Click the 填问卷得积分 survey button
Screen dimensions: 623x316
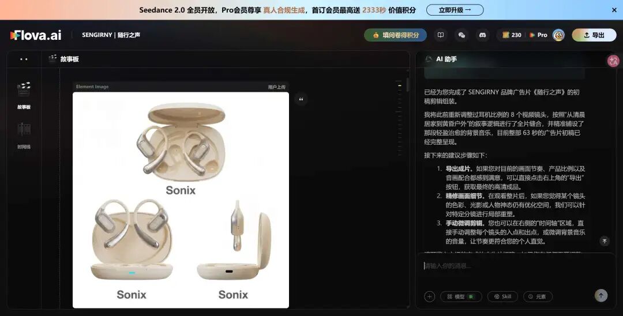click(395, 35)
